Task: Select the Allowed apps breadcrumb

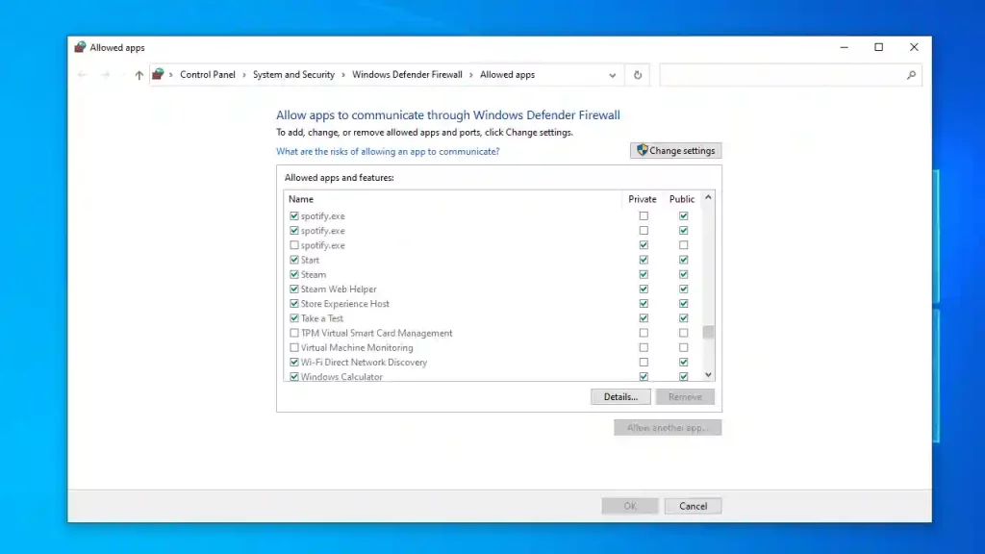Action: [x=507, y=75]
